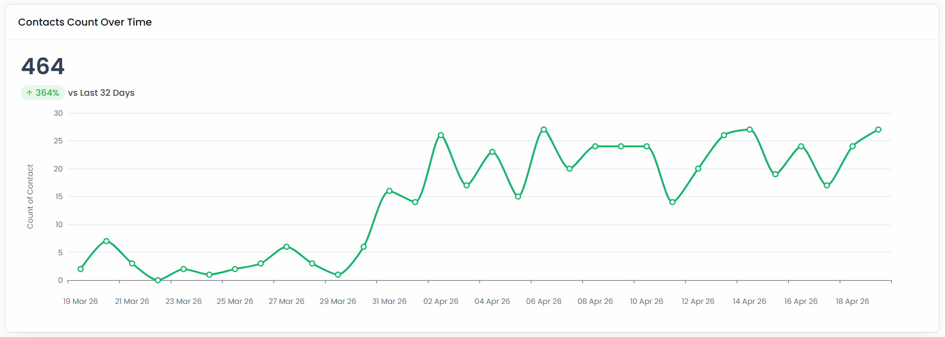Screen dimensions: 945x337
Task: Click the Contacts Count Over Time title
Action: [x=85, y=22]
